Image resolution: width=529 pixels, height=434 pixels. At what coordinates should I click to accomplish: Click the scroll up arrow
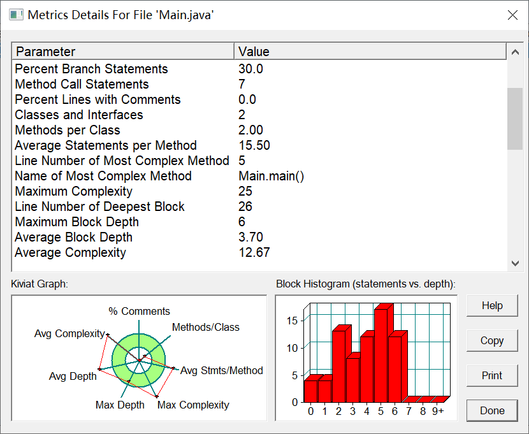tap(515, 52)
